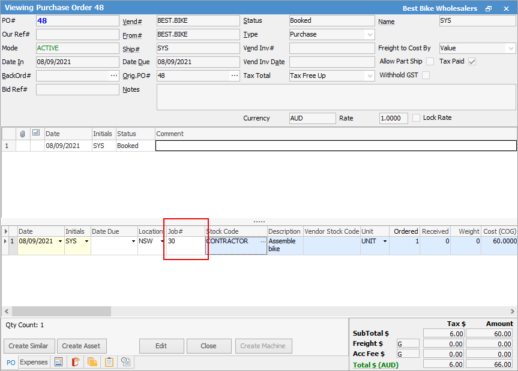This screenshot has width=518, height=371.
Task: Open the clock document history icon tab
Action: [125, 362]
